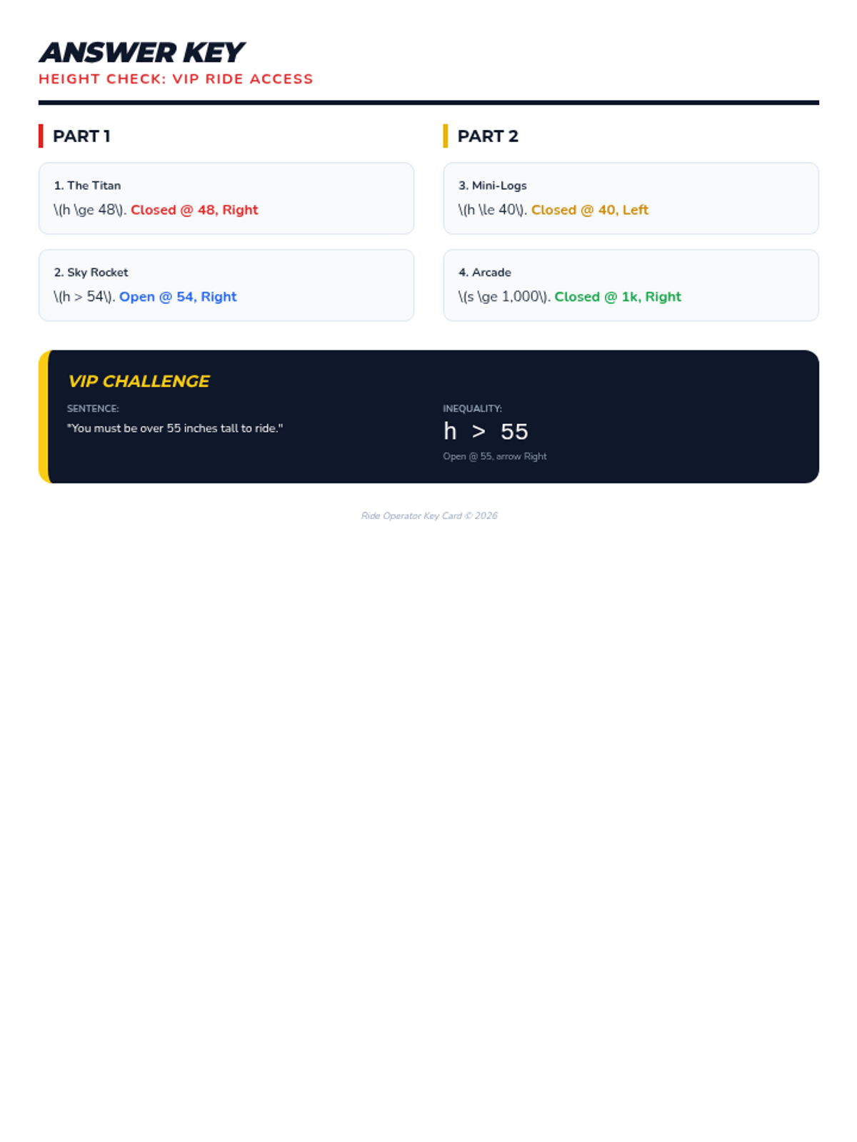
Task: Click the ANSWER KEY title
Action: point(141,52)
